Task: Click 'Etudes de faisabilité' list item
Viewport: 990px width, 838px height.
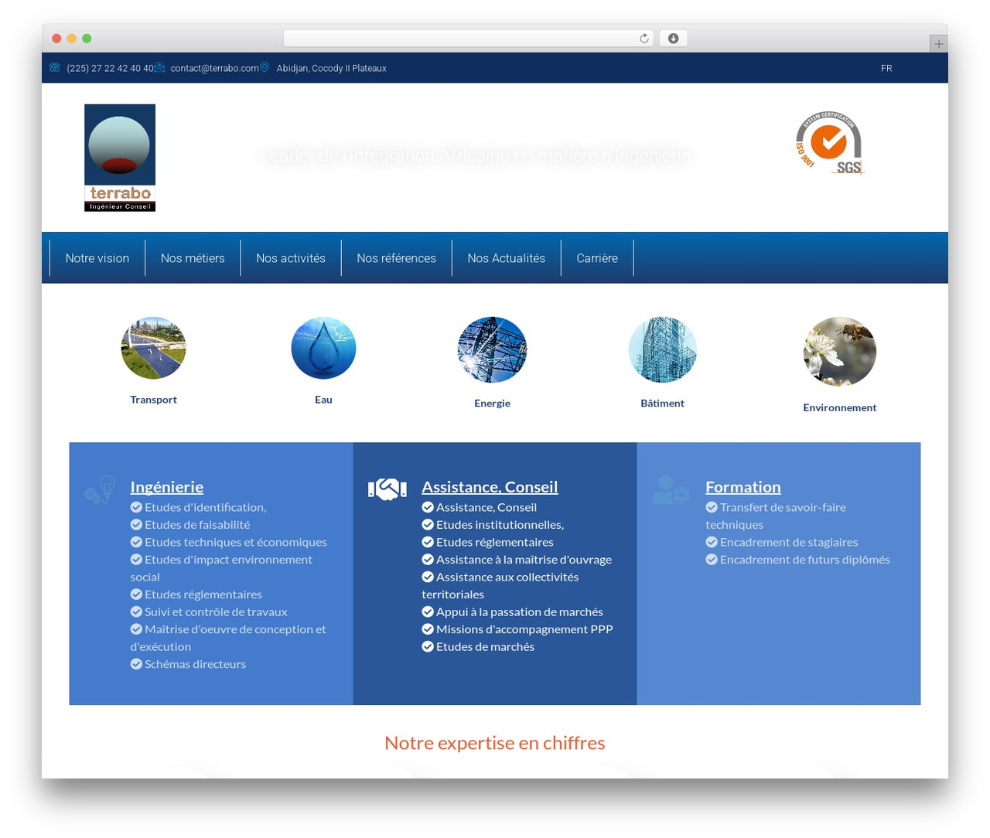Action: tap(190, 525)
